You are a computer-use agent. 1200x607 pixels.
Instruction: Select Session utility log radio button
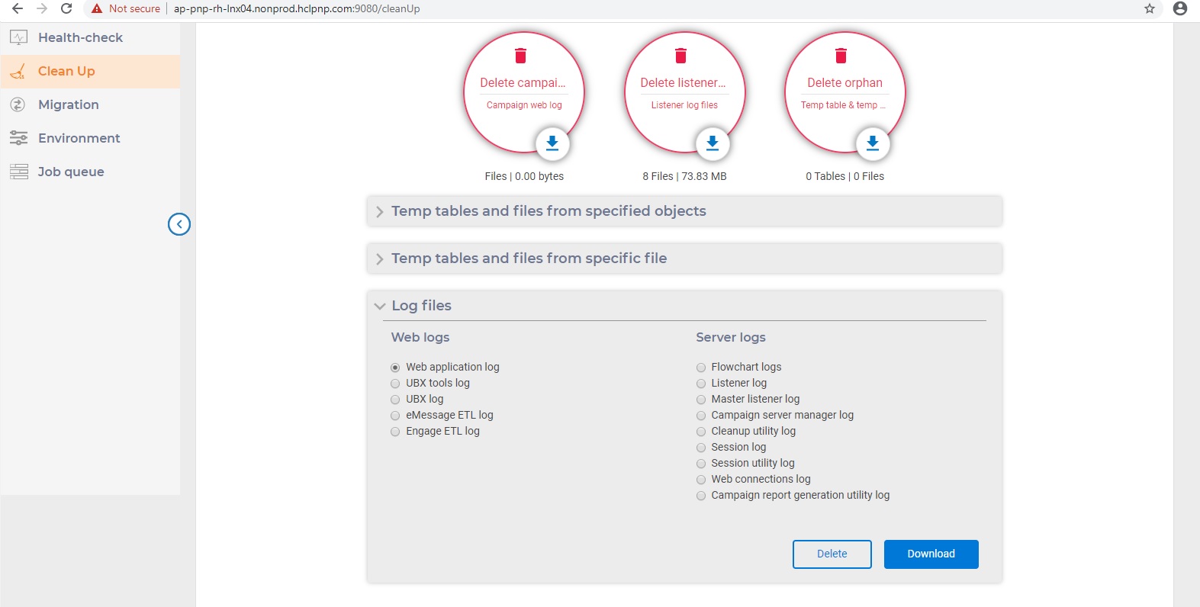click(x=701, y=464)
